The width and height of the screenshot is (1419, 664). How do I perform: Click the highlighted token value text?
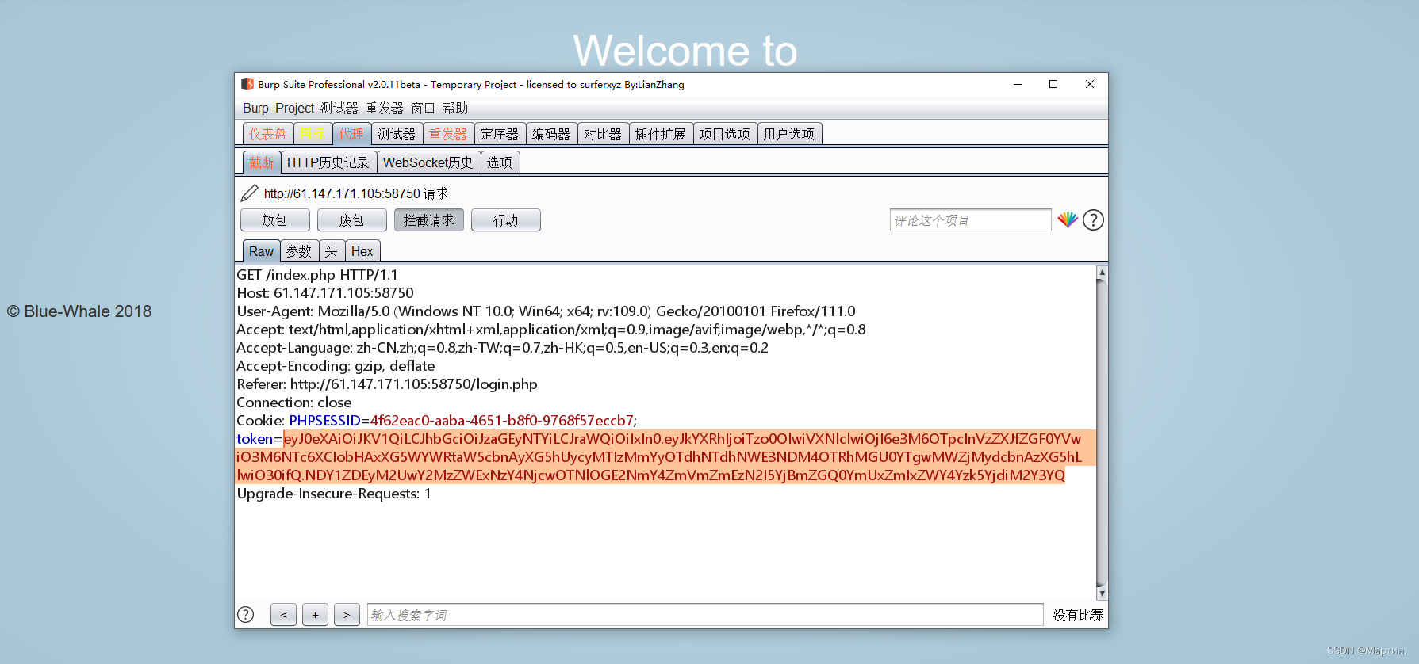(x=665, y=457)
